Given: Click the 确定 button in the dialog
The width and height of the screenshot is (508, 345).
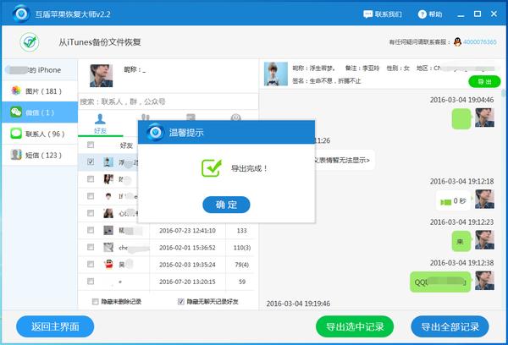Looking at the screenshot, I should pos(226,205).
